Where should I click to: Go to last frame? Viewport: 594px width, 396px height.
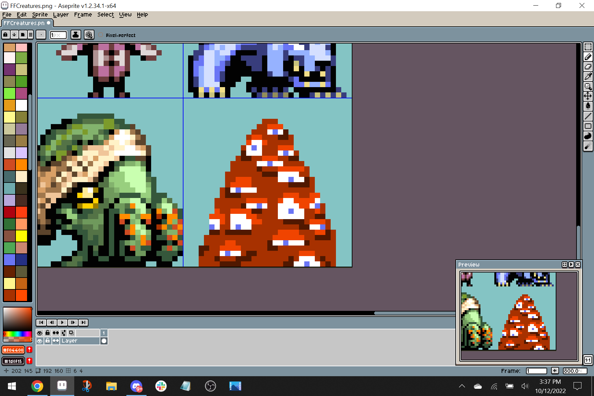point(83,322)
